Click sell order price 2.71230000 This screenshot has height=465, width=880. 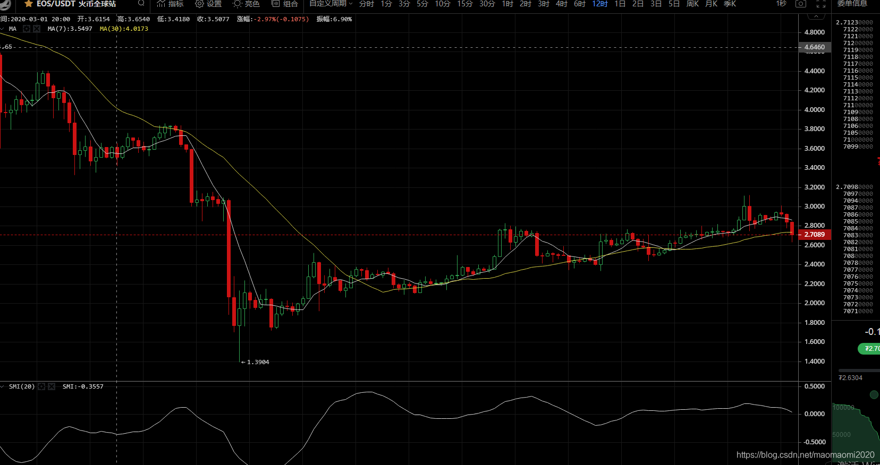(854, 22)
